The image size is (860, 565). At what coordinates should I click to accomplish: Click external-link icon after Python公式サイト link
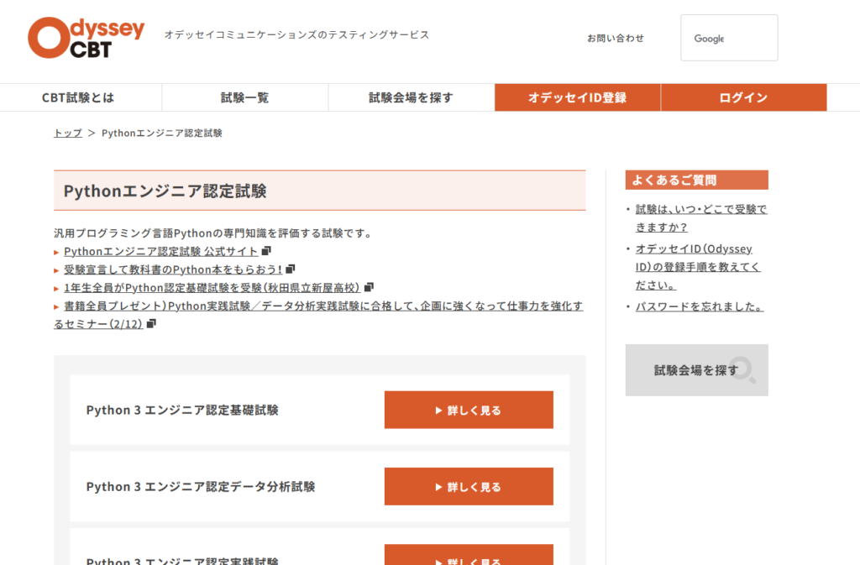(266, 251)
